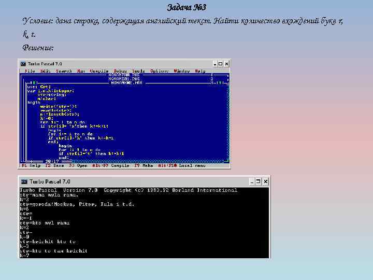Image resolution: width=373 pixels, height=280 pixels.
Task: Close the bottom Turbo Pascal console window
Action: tap(265, 181)
